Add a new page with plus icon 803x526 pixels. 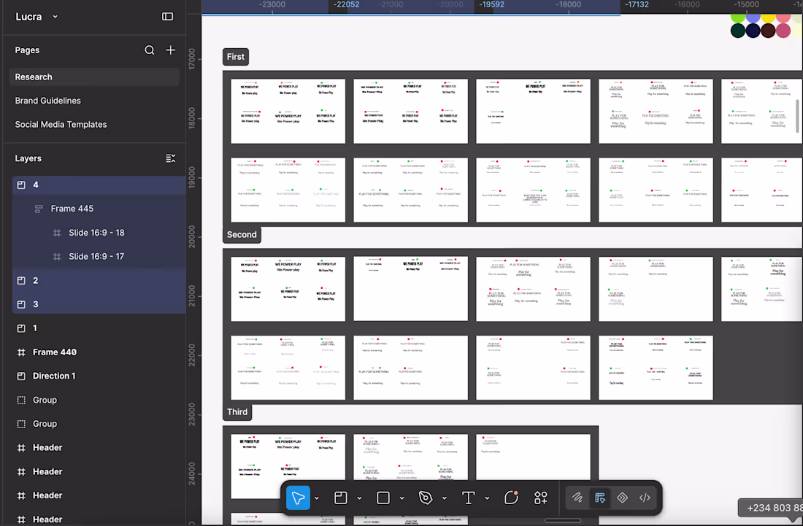click(x=171, y=50)
